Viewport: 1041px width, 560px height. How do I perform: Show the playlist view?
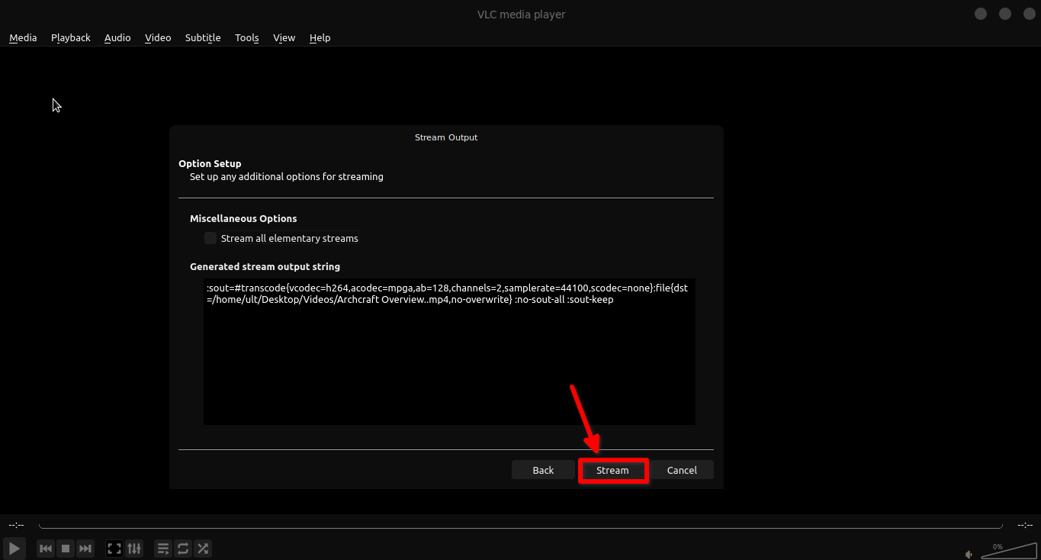click(162, 548)
